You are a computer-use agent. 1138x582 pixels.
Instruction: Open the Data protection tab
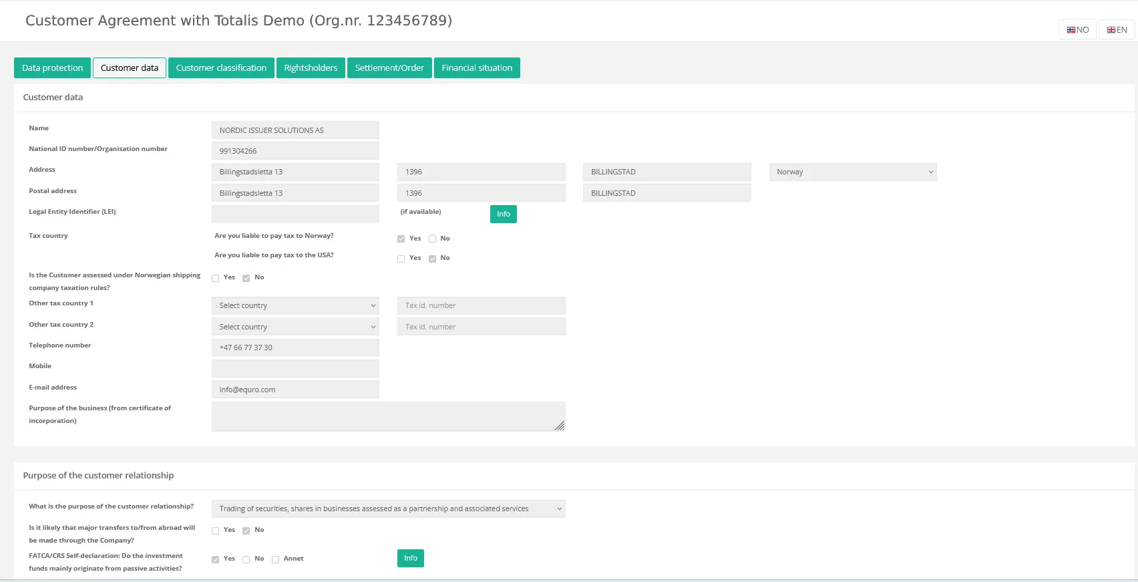tap(53, 68)
